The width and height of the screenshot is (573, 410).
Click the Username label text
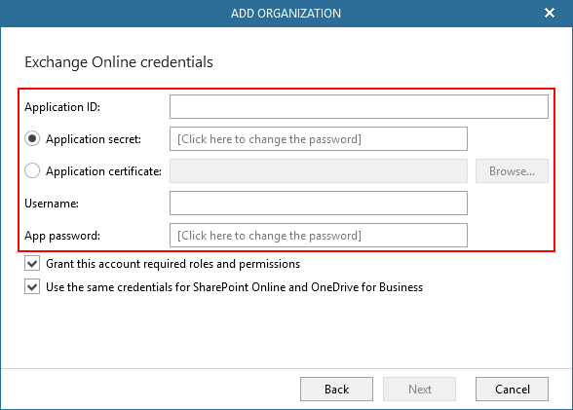tap(52, 204)
